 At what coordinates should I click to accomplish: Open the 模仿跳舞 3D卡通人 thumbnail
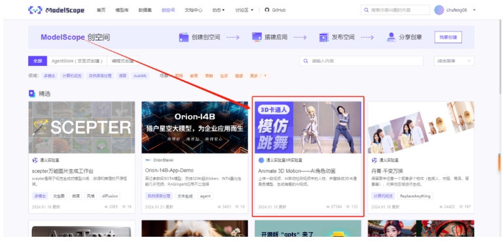pos(308,128)
